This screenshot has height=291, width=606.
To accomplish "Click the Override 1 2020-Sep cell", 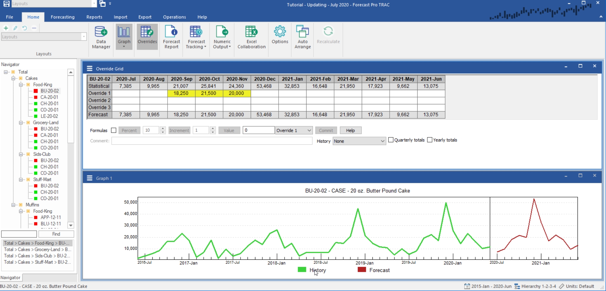I will (x=181, y=93).
